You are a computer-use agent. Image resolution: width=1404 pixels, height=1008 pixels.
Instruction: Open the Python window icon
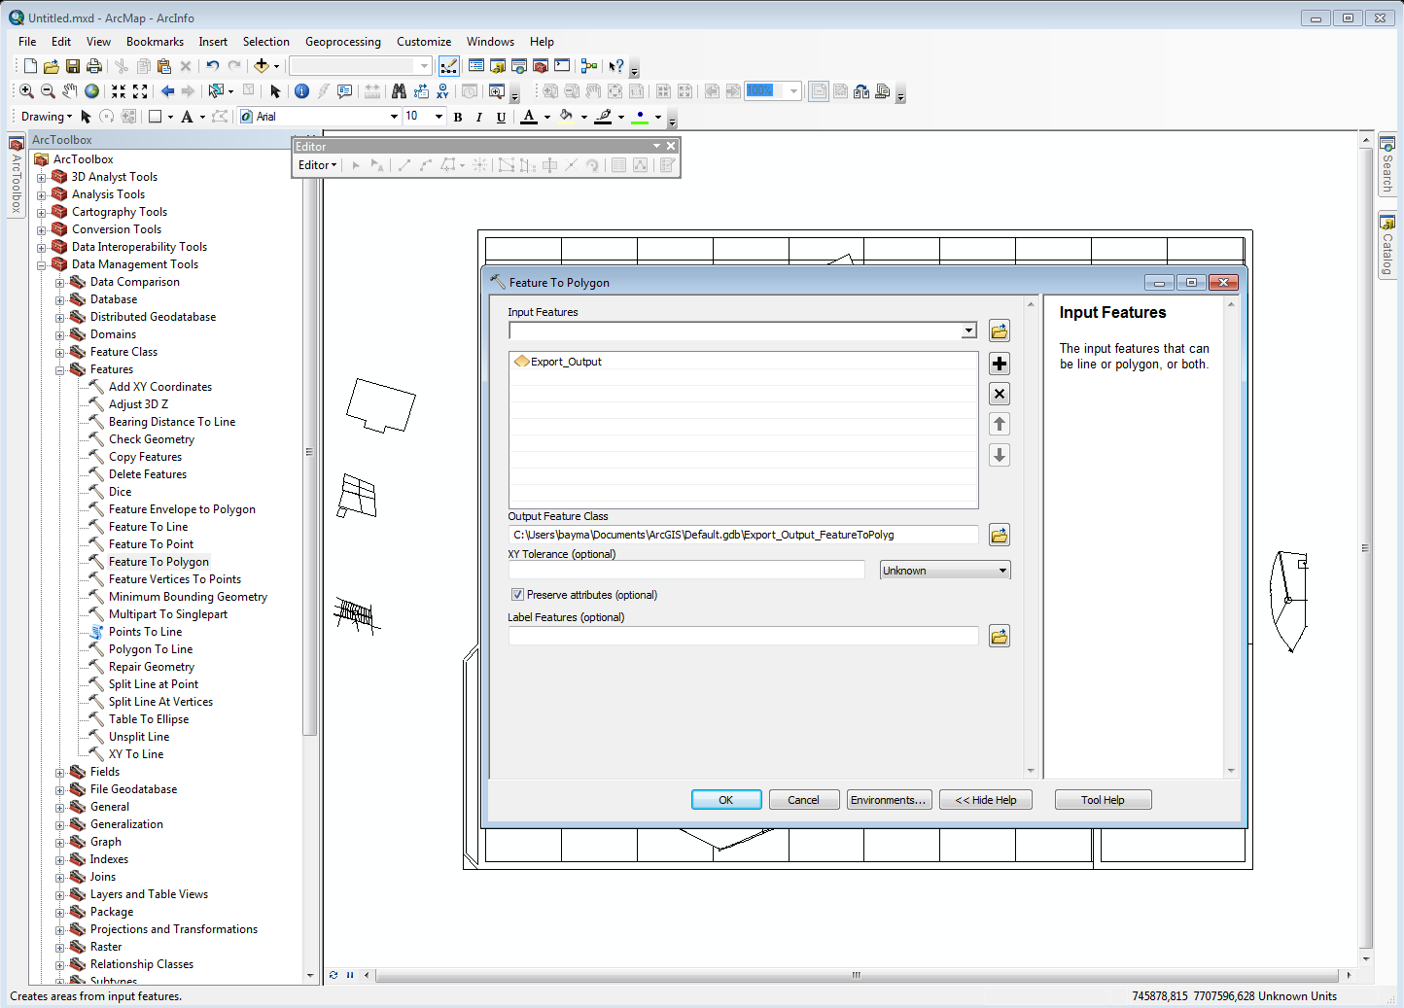[x=562, y=66]
